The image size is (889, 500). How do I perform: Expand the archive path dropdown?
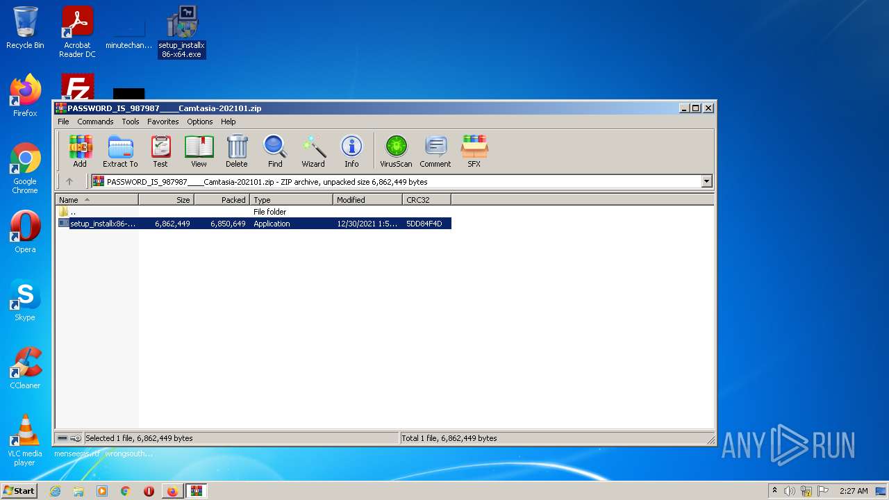tap(706, 182)
